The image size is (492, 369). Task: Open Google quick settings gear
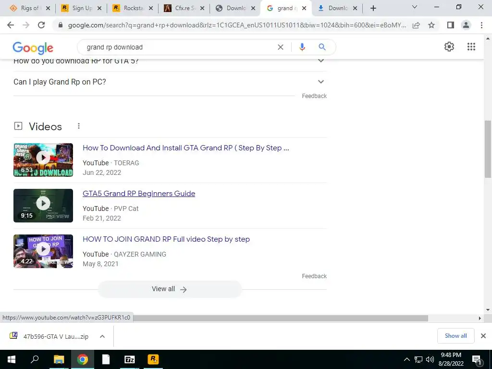(449, 47)
